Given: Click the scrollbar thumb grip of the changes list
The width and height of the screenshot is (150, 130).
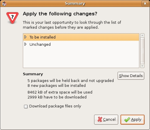Looking at the screenshot, I should pyautogui.click(x=142, y=51).
